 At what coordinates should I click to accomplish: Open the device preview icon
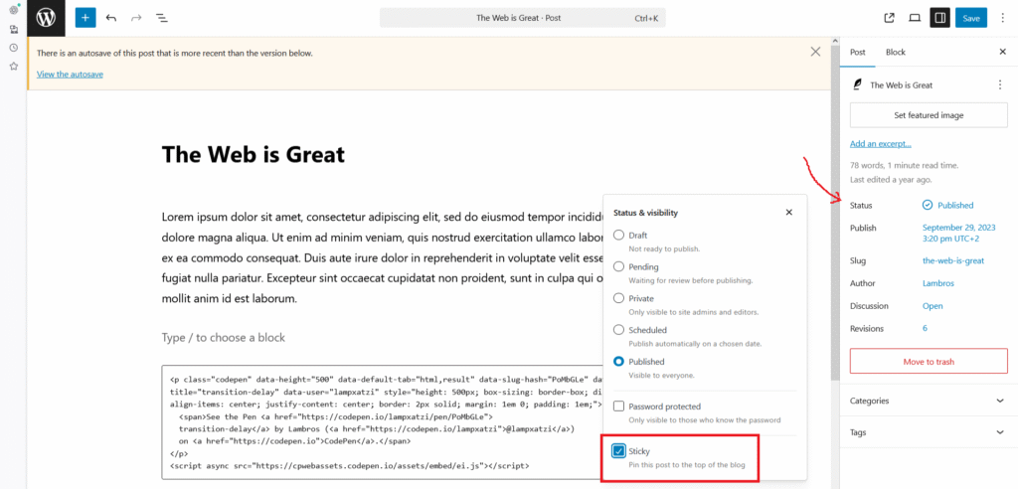coord(915,18)
